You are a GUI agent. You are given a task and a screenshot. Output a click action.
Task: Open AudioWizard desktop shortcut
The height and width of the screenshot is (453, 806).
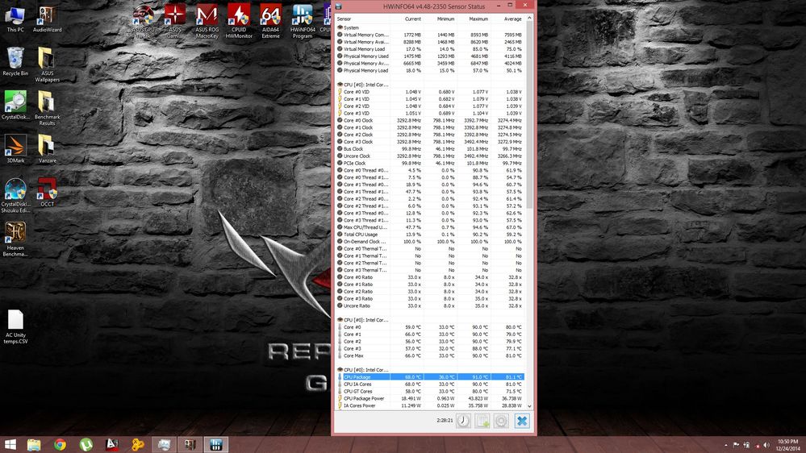coord(47,19)
